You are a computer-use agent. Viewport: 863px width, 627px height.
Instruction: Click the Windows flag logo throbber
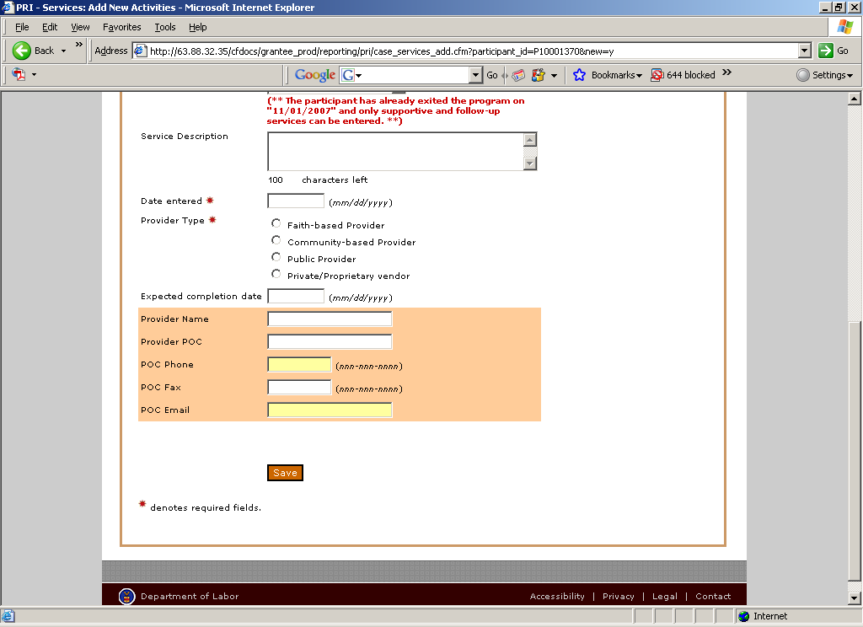(844, 27)
